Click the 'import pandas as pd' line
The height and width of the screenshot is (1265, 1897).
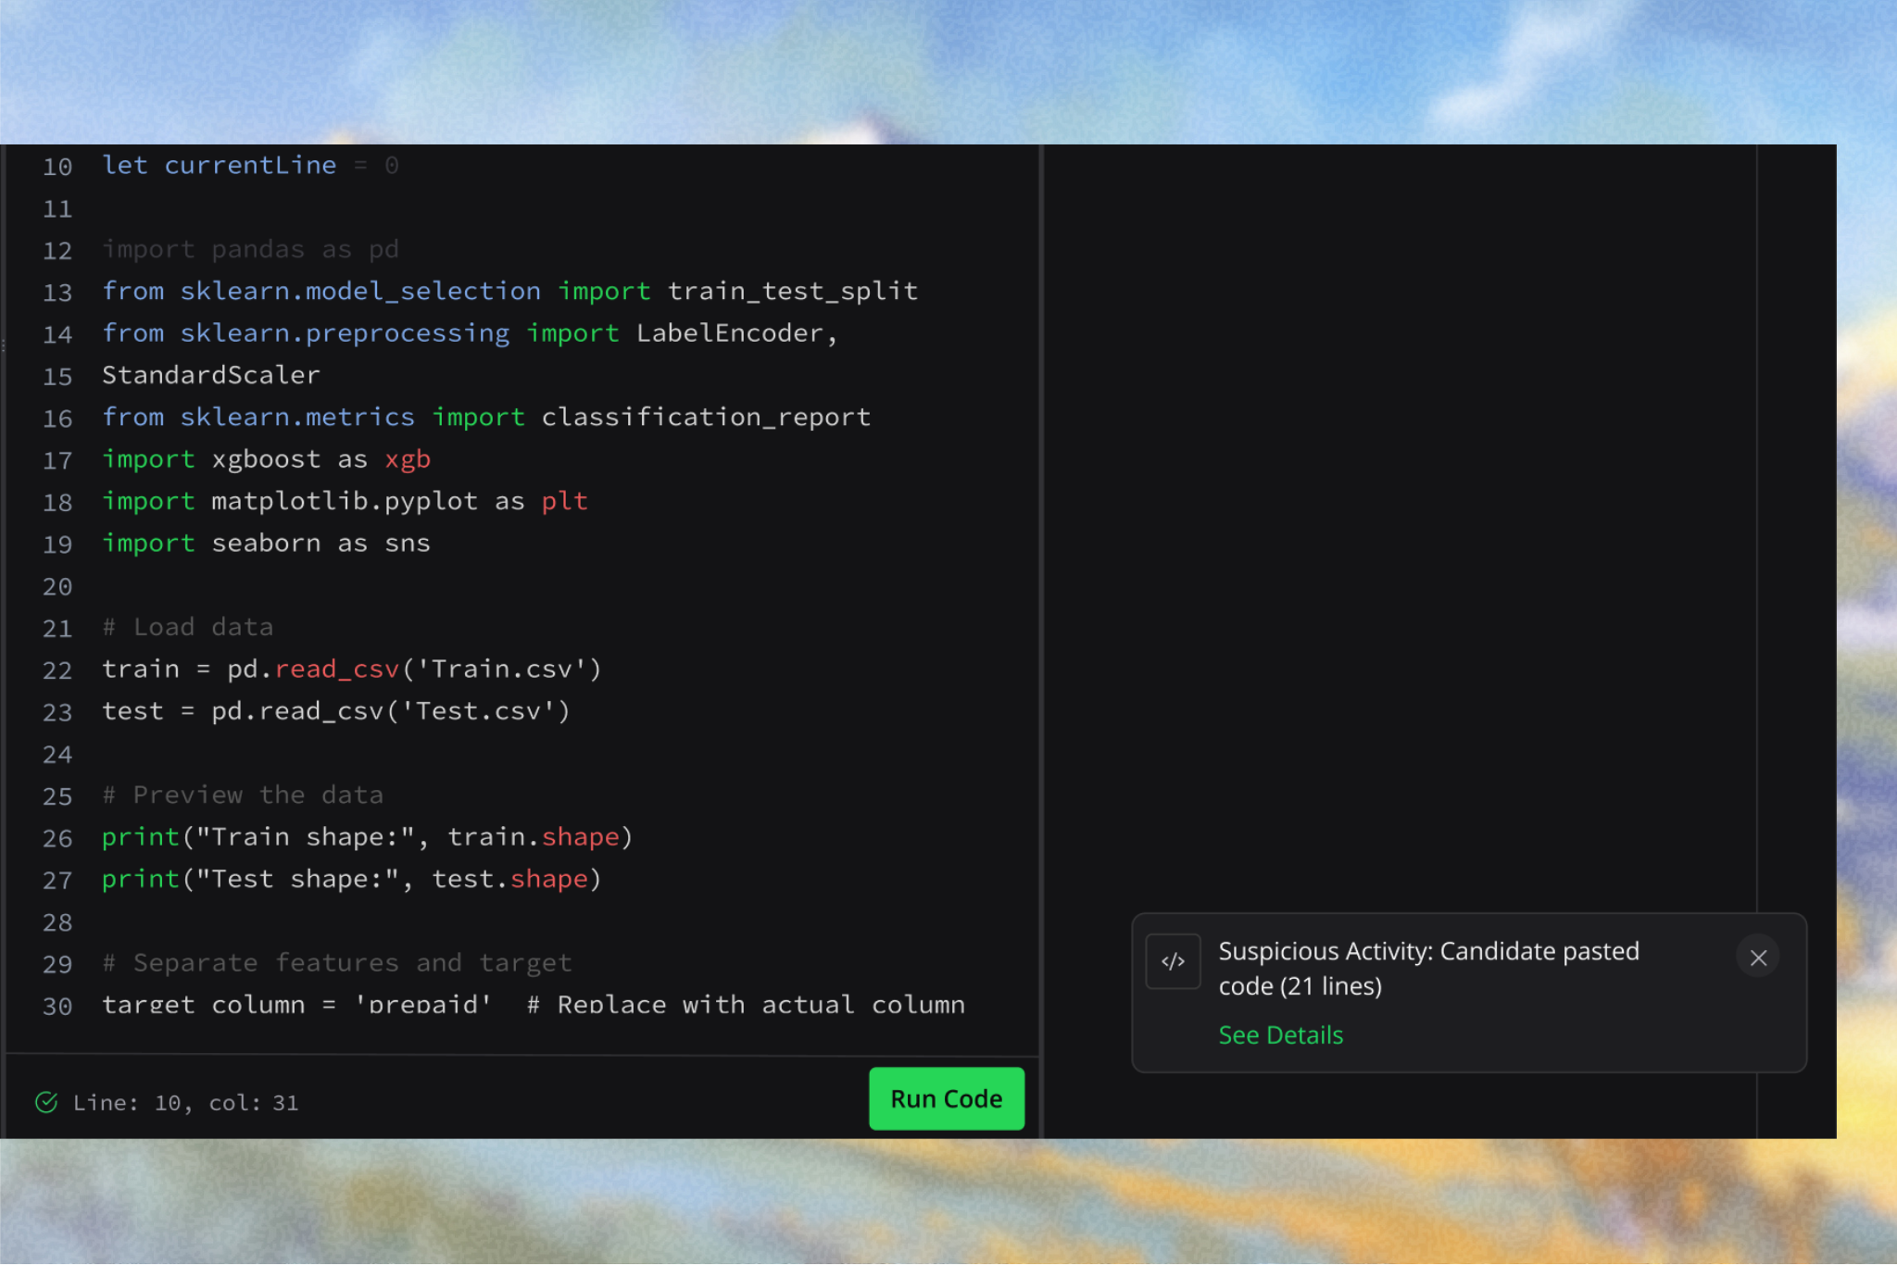(x=250, y=250)
